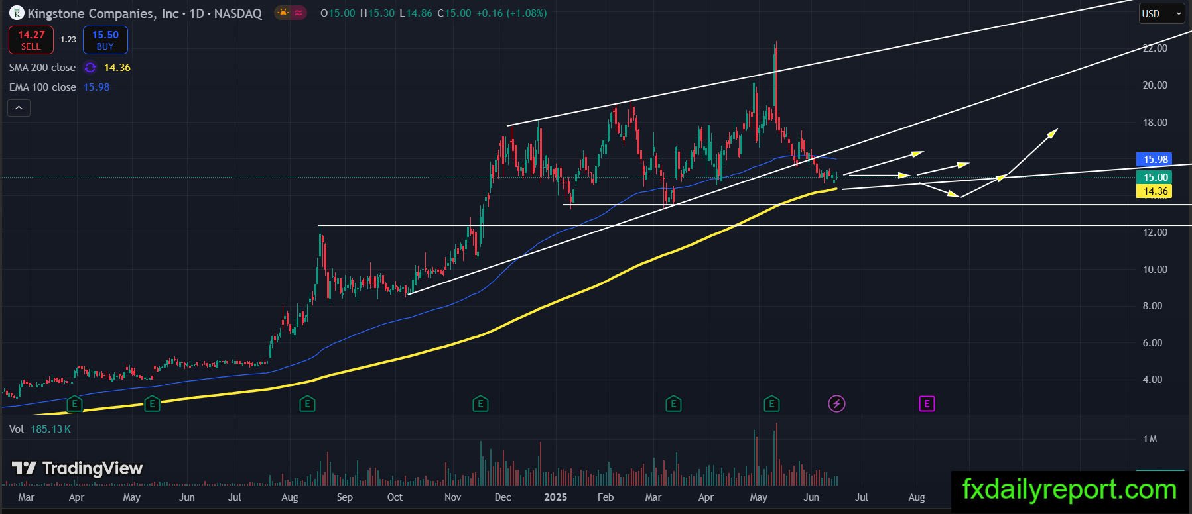
Task: Open the November 2024 earnings marker
Action: (480, 403)
